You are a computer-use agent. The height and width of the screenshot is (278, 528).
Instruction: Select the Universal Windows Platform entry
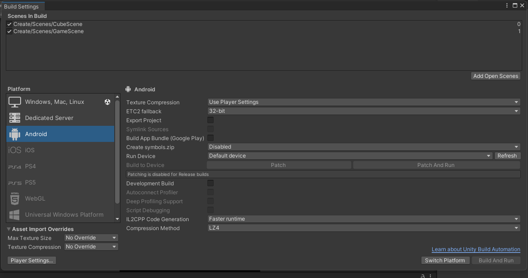coord(60,215)
